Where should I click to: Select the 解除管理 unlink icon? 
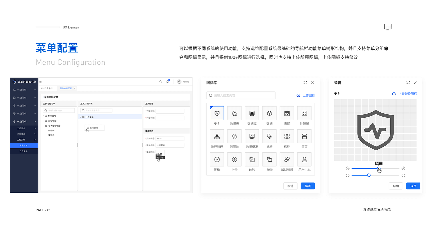(287, 159)
